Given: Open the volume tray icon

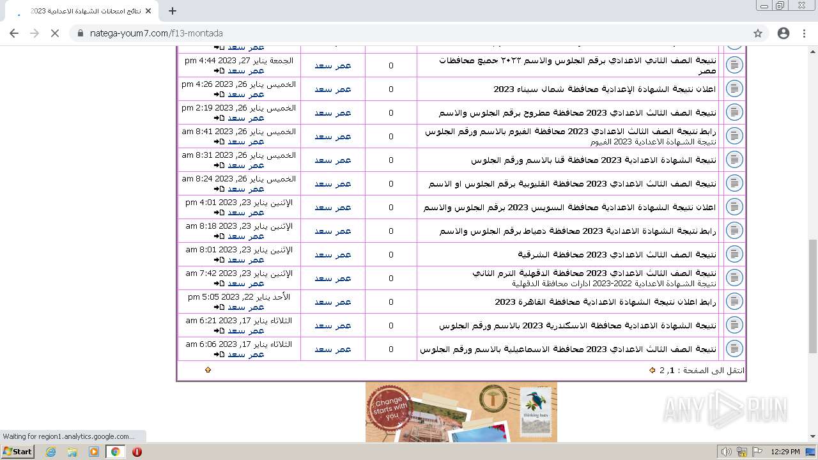Looking at the screenshot, I should tap(727, 452).
